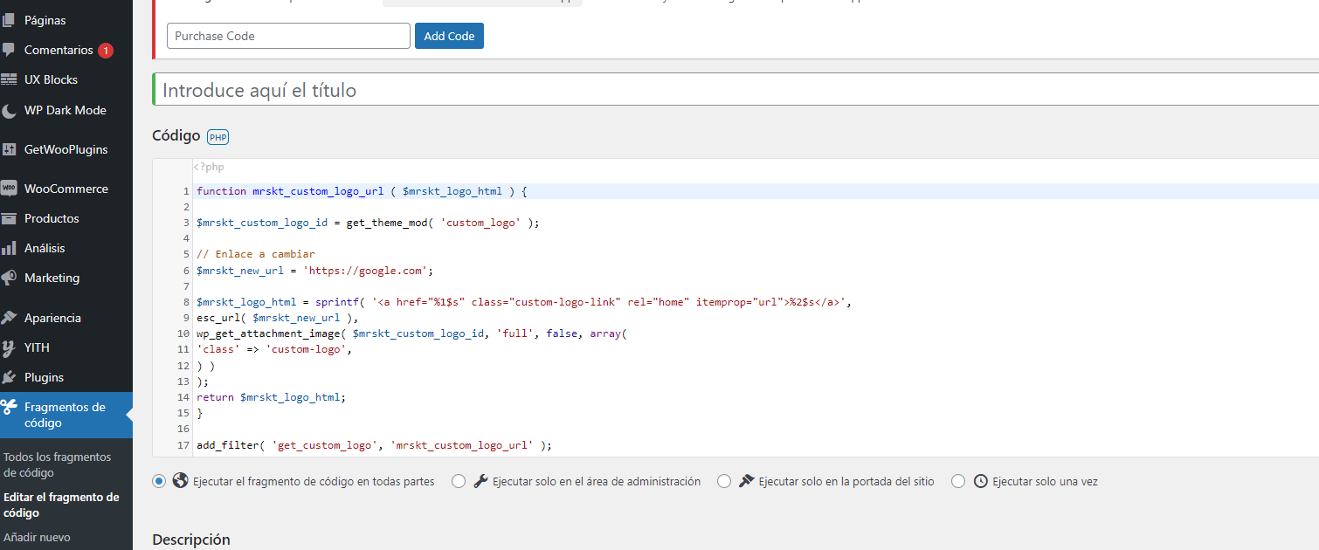Viewport: 1319px width, 550px height.
Task: Click the wrench icon for admin area
Action: [x=480, y=481]
